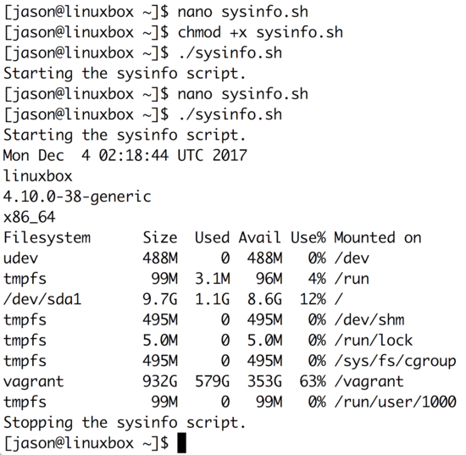Click the 'x86_64' architecture text

pos(29,218)
